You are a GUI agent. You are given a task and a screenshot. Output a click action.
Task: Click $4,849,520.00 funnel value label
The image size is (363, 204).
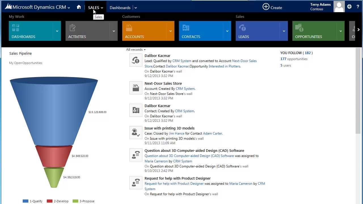tap(80, 156)
